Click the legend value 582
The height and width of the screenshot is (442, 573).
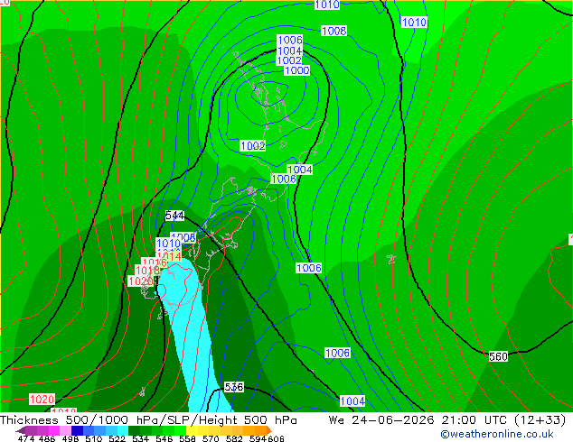tap(234, 438)
